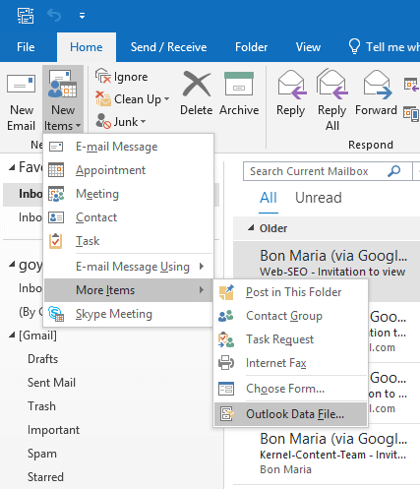This screenshot has width=420, height=489.
Task: Show All messages filter
Action: pos(269,198)
